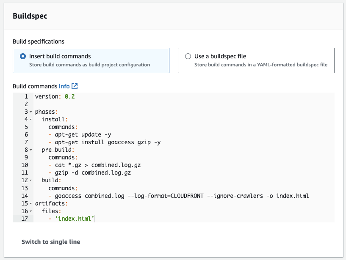Collapse the install section fold arrow
The height and width of the screenshot is (260, 346).
pos(31,120)
